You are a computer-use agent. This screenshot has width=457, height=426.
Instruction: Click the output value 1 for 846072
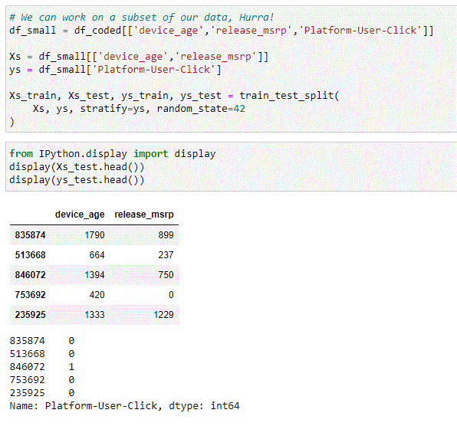coord(71,366)
